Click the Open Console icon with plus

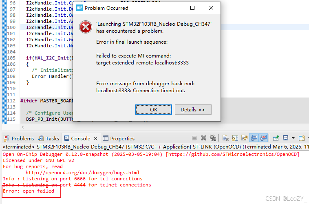click(x=302, y=138)
